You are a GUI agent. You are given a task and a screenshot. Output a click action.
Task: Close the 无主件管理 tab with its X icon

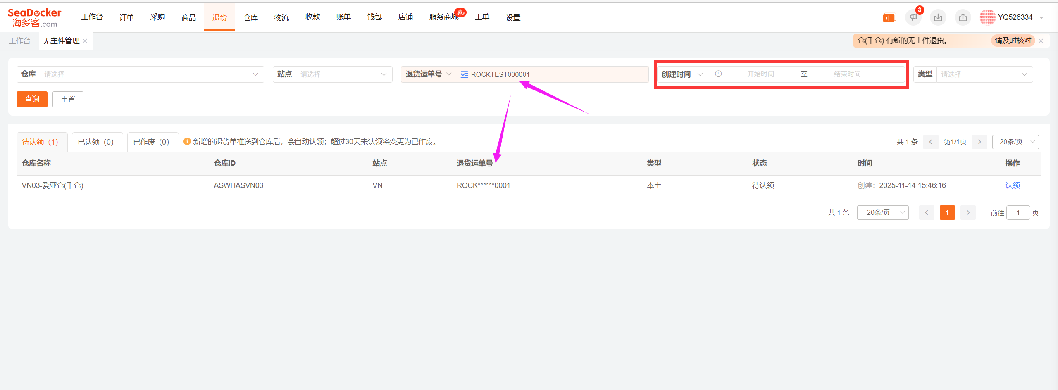pyautogui.click(x=85, y=41)
